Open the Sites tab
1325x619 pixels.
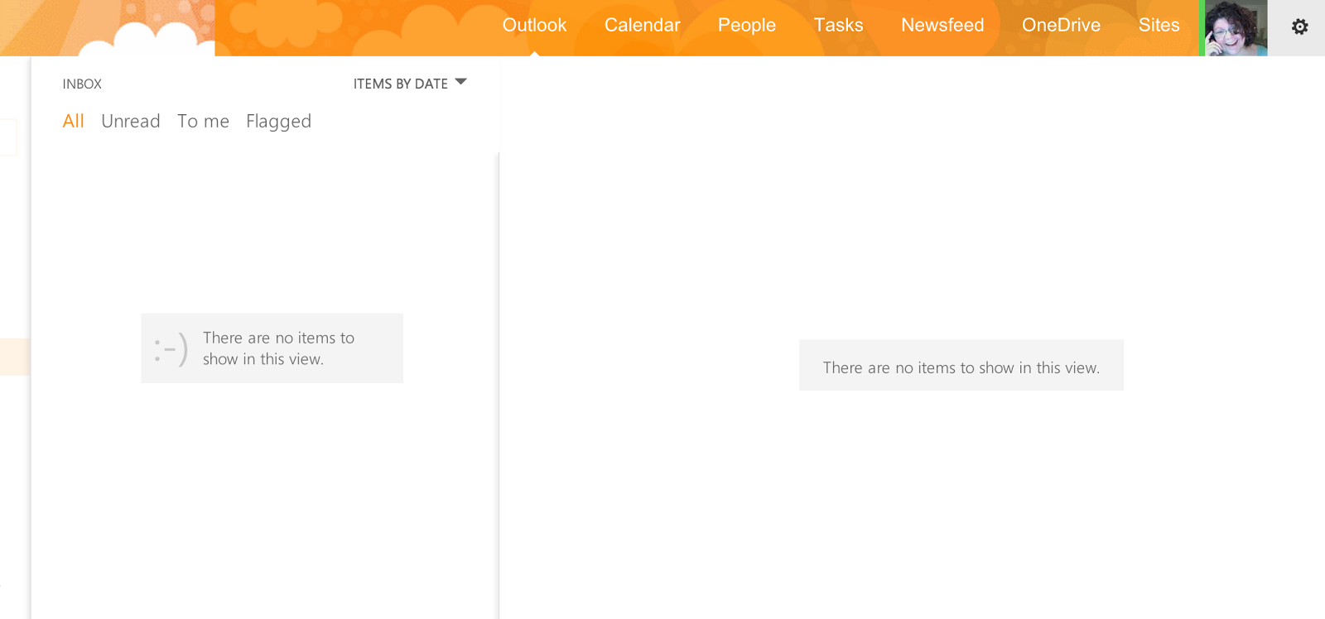[1159, 26]
